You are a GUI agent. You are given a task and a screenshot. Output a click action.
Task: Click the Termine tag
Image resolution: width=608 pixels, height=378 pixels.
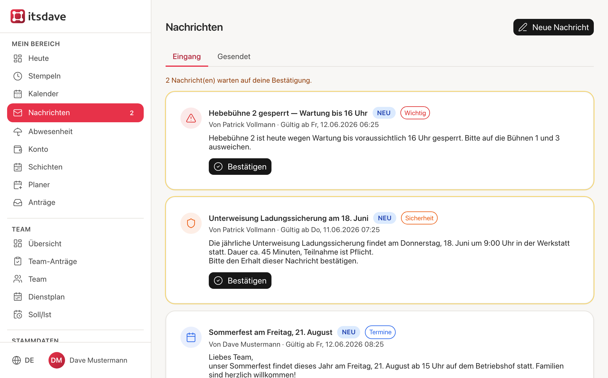point(380,332)
